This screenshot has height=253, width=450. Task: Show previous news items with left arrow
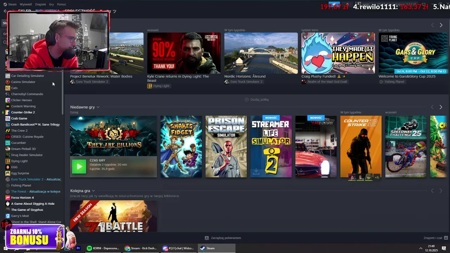tap(432, 25)
